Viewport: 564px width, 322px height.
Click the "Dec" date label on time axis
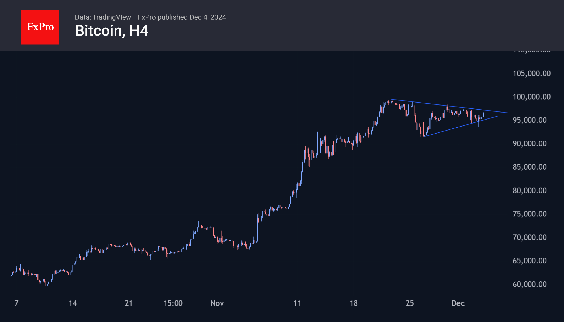(x=458, y=303)
